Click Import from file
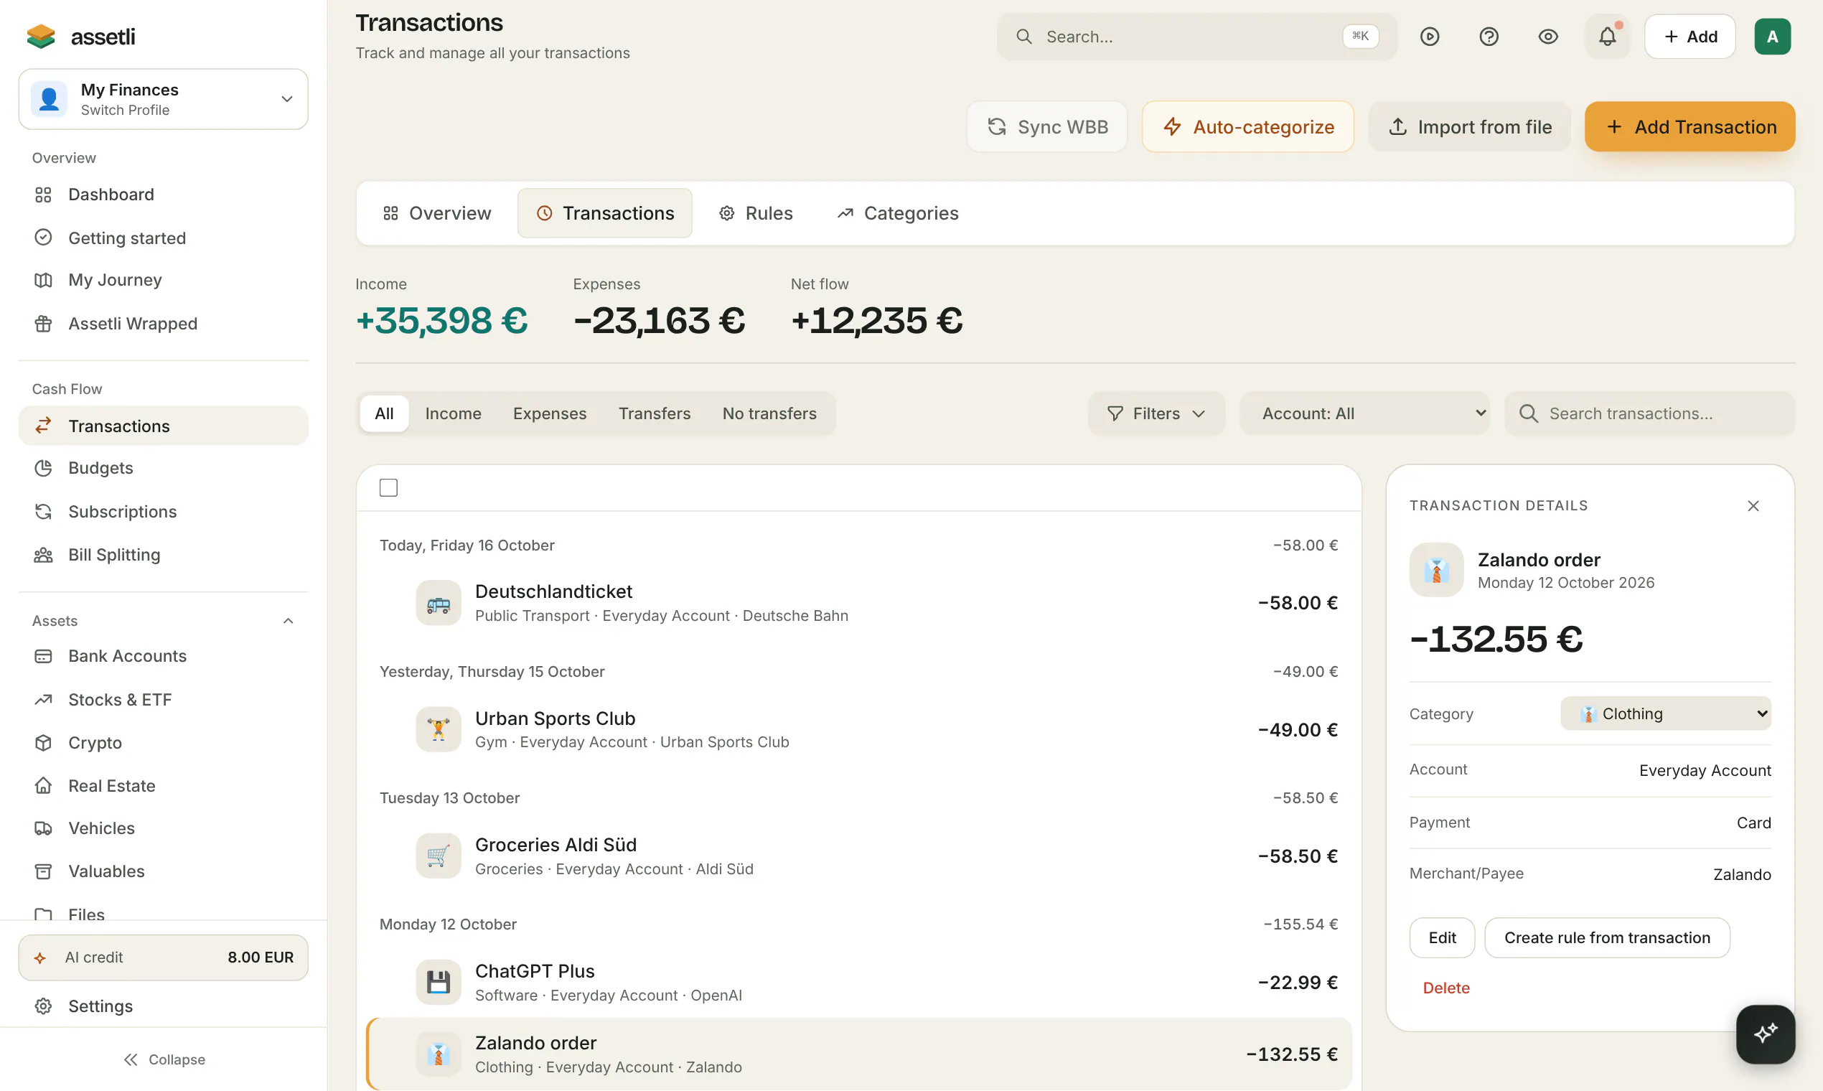The width and height of the screenshot is (1823, 1091). [1468, 126]
